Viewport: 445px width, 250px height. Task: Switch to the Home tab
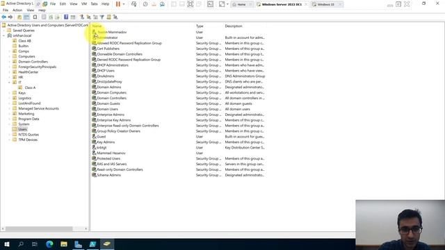(241, 4)
